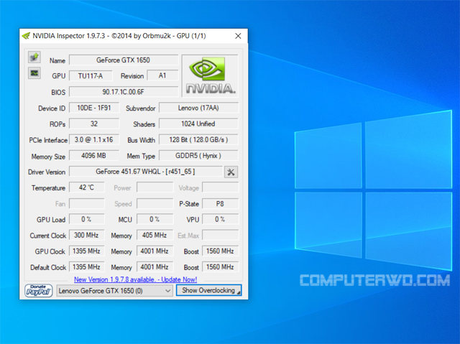The width and height of the screenshot is (460, 344).
Task: Click the empty Voltage field
Action: tap(221, 187)
